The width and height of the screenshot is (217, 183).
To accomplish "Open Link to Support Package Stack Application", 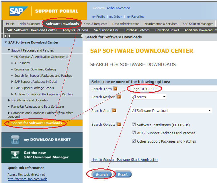I will pyautogui.click(x=124, y=160).
